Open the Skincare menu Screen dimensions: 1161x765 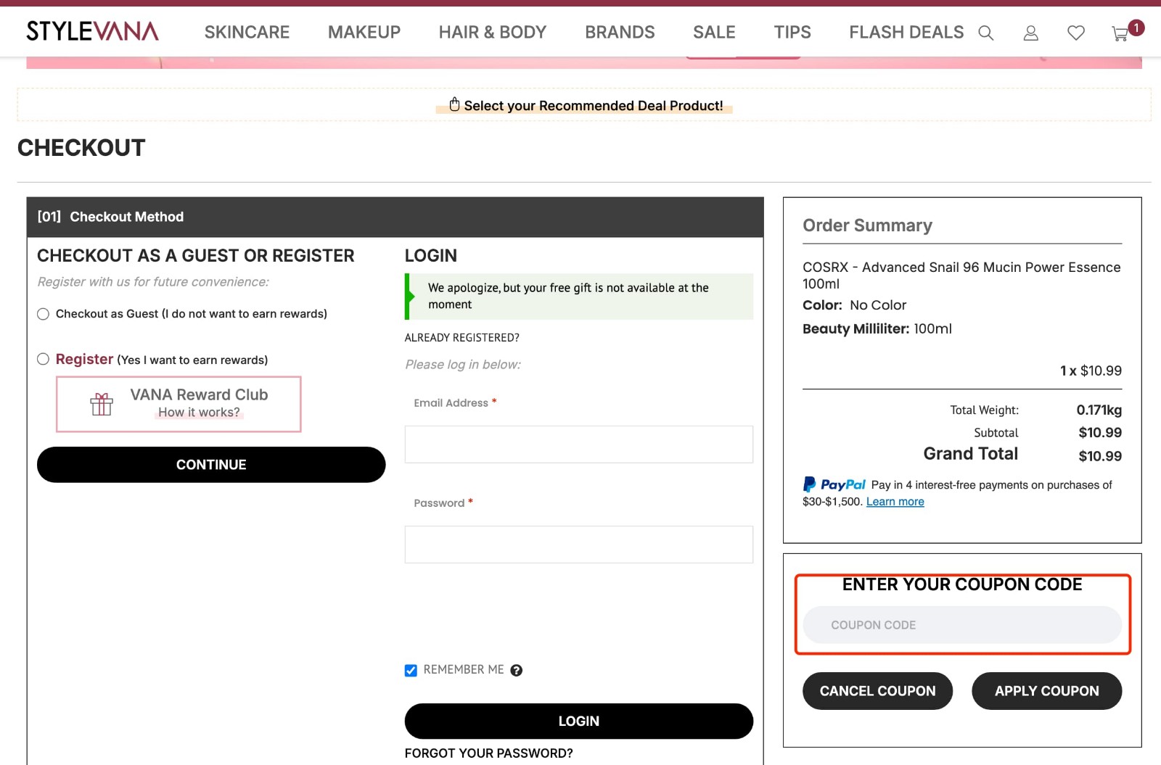click(x=246, y=32)
